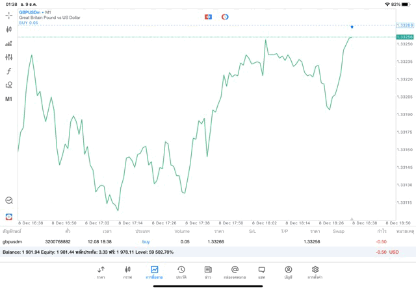This screenshot has height=290, width=416.
Task: Open the Settings tab (การตั้งค่า)
Action: (315, 272)
